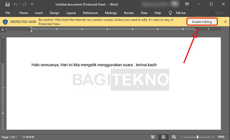Click the Undo arrow icon
Screen dimensions: 230x140
[x=15, y=4]
